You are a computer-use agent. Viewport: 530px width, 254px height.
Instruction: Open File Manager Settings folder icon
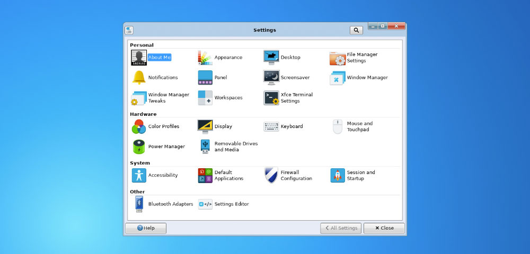click(x=337, y=58)
